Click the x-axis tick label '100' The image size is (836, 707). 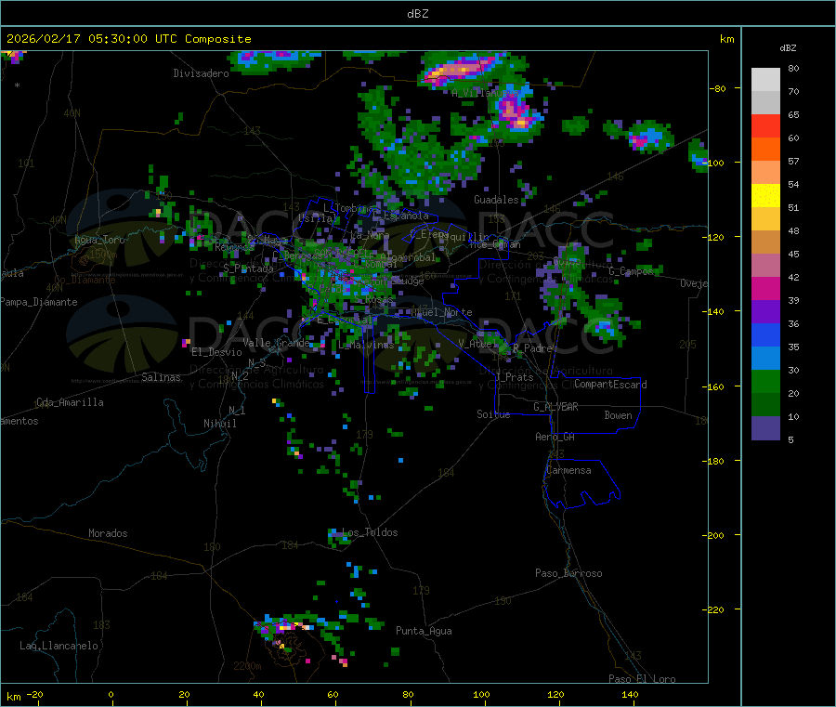(481, 695)
